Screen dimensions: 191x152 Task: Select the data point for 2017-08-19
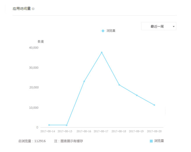(137, 95)
